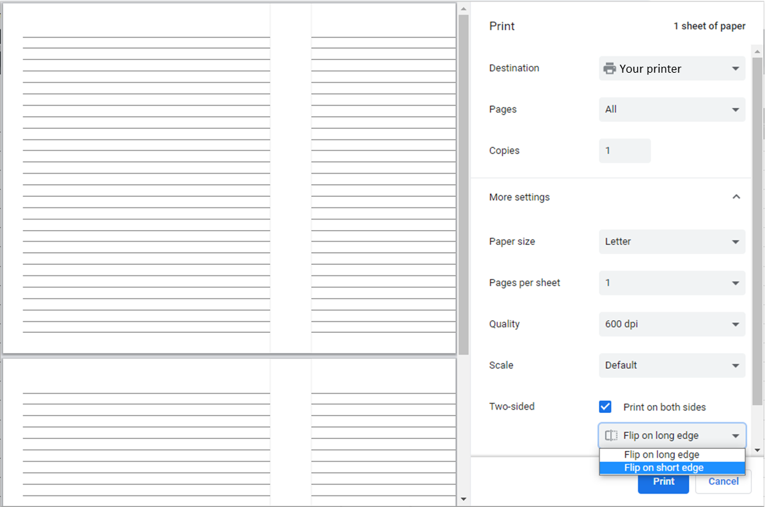Image resolution: width=765 pixels, height=507 pixels.
Task: Click preview scroll up arrow
Action: pos(463,8)
